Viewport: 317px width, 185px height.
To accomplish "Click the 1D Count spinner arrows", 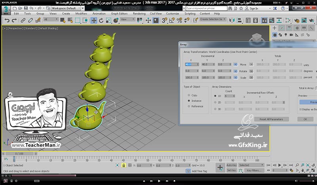I will 234,96.
